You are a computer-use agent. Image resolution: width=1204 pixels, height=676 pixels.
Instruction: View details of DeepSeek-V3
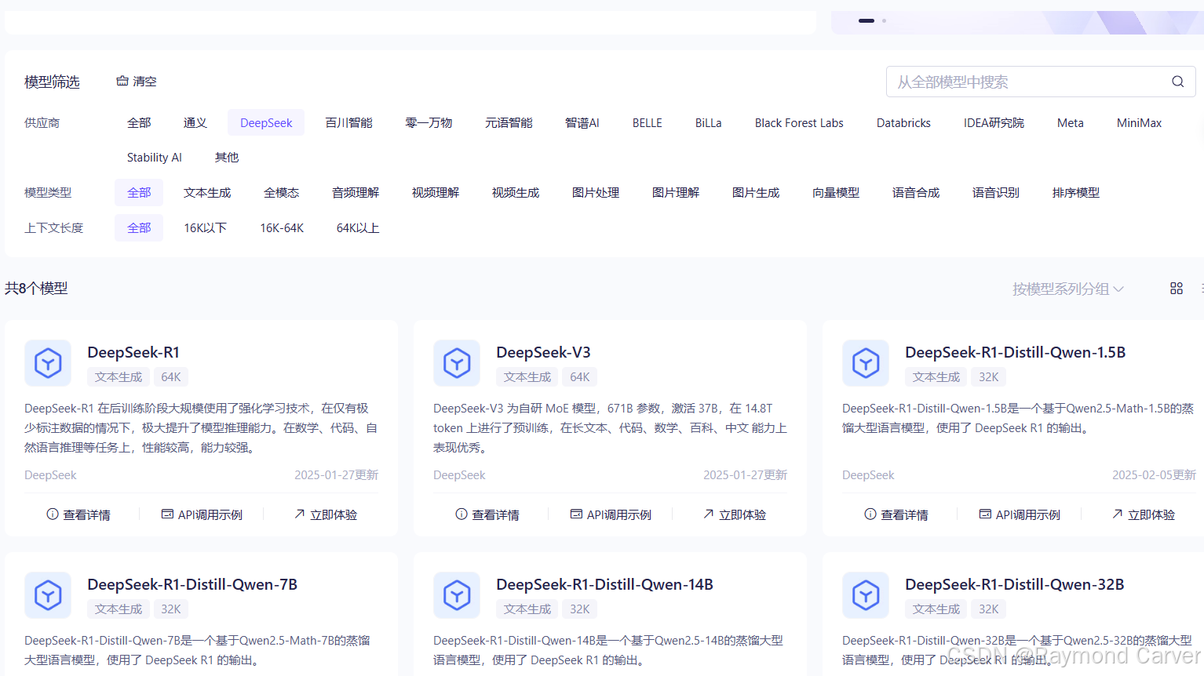(487, 514)
